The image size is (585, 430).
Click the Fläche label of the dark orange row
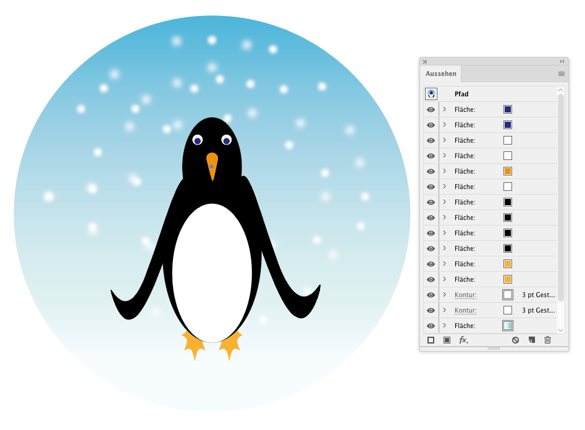(x=465, y=171)
